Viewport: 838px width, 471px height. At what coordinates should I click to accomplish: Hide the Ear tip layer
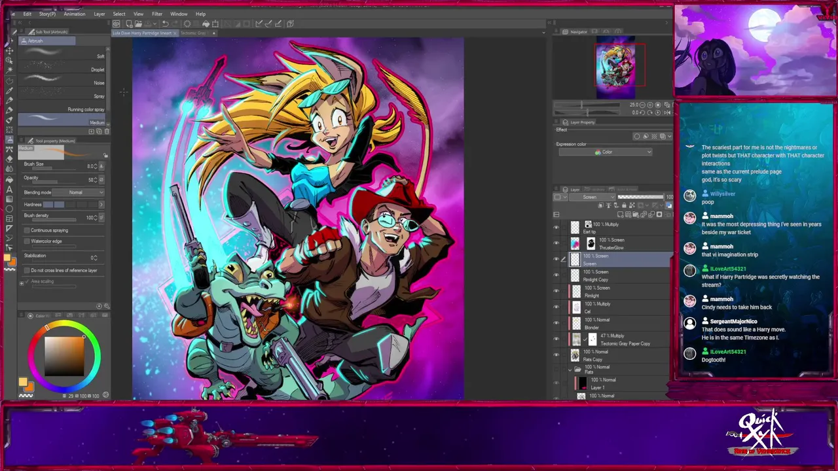tap(556, 228)
